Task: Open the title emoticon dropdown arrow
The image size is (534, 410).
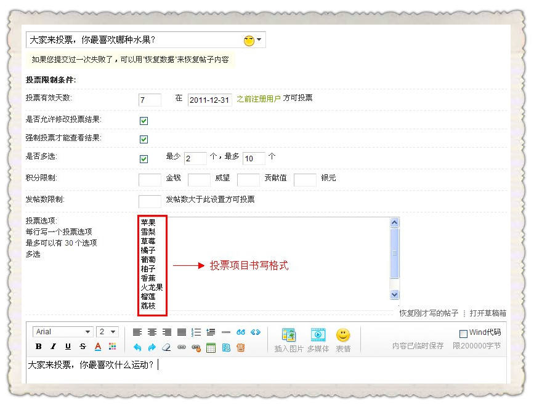Action: click(x=259, y=41)
